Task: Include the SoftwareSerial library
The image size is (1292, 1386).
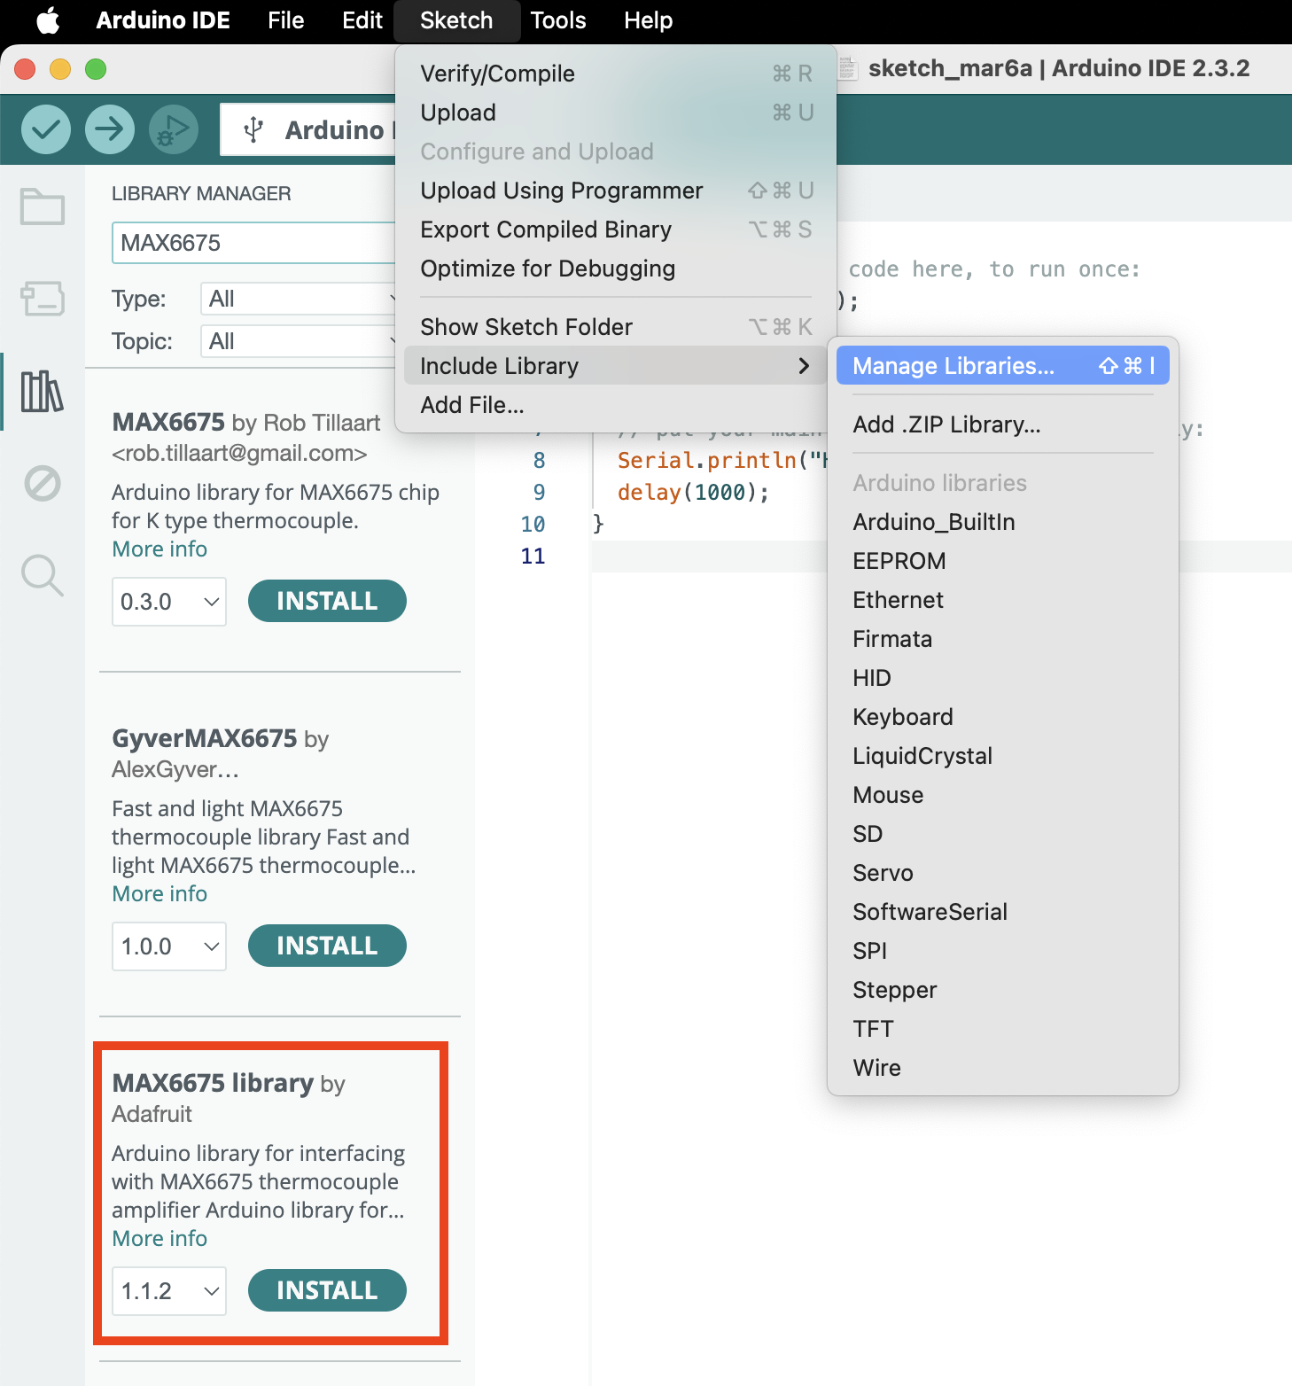Action: click(x=1003, y=912)
